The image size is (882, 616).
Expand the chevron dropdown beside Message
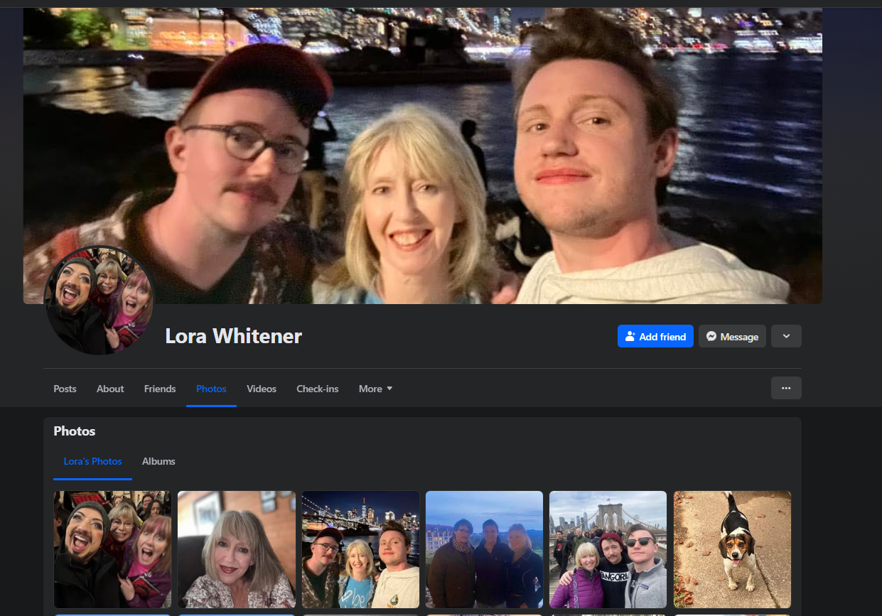(x=786, y=337)
